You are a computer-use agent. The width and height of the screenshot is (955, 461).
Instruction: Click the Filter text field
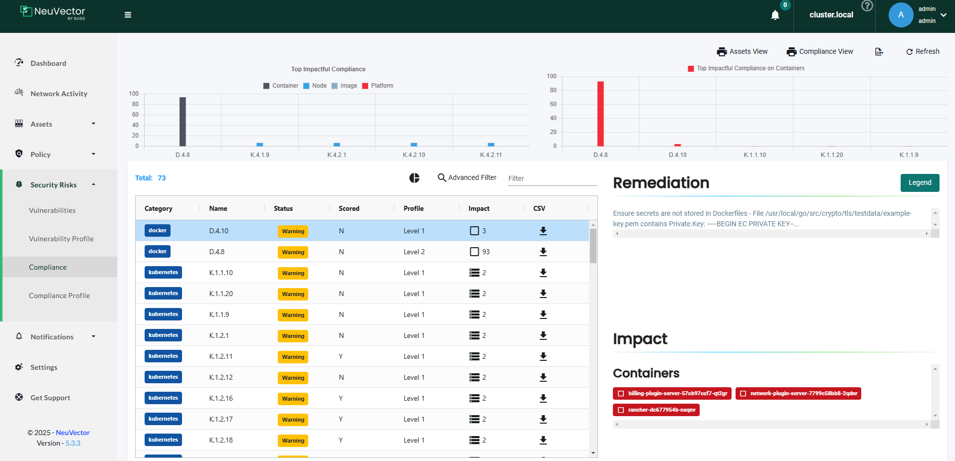552,178
